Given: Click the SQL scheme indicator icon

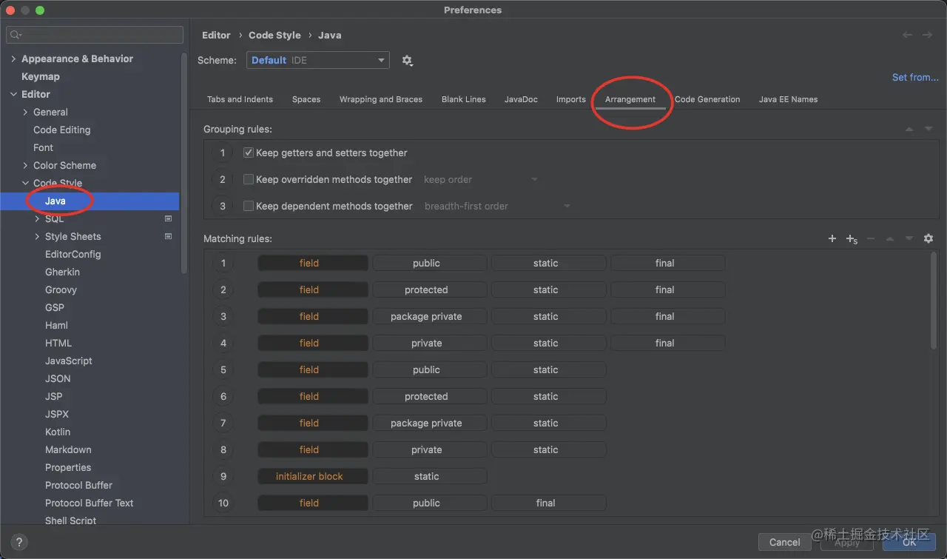Looking at the screenshot, I should pyautogui.click(x=168, y=218).
